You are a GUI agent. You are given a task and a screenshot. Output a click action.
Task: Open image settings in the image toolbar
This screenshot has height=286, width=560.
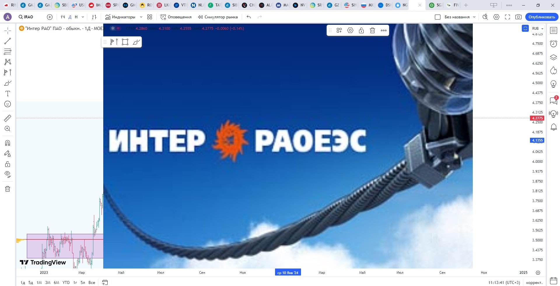point(350,31)
